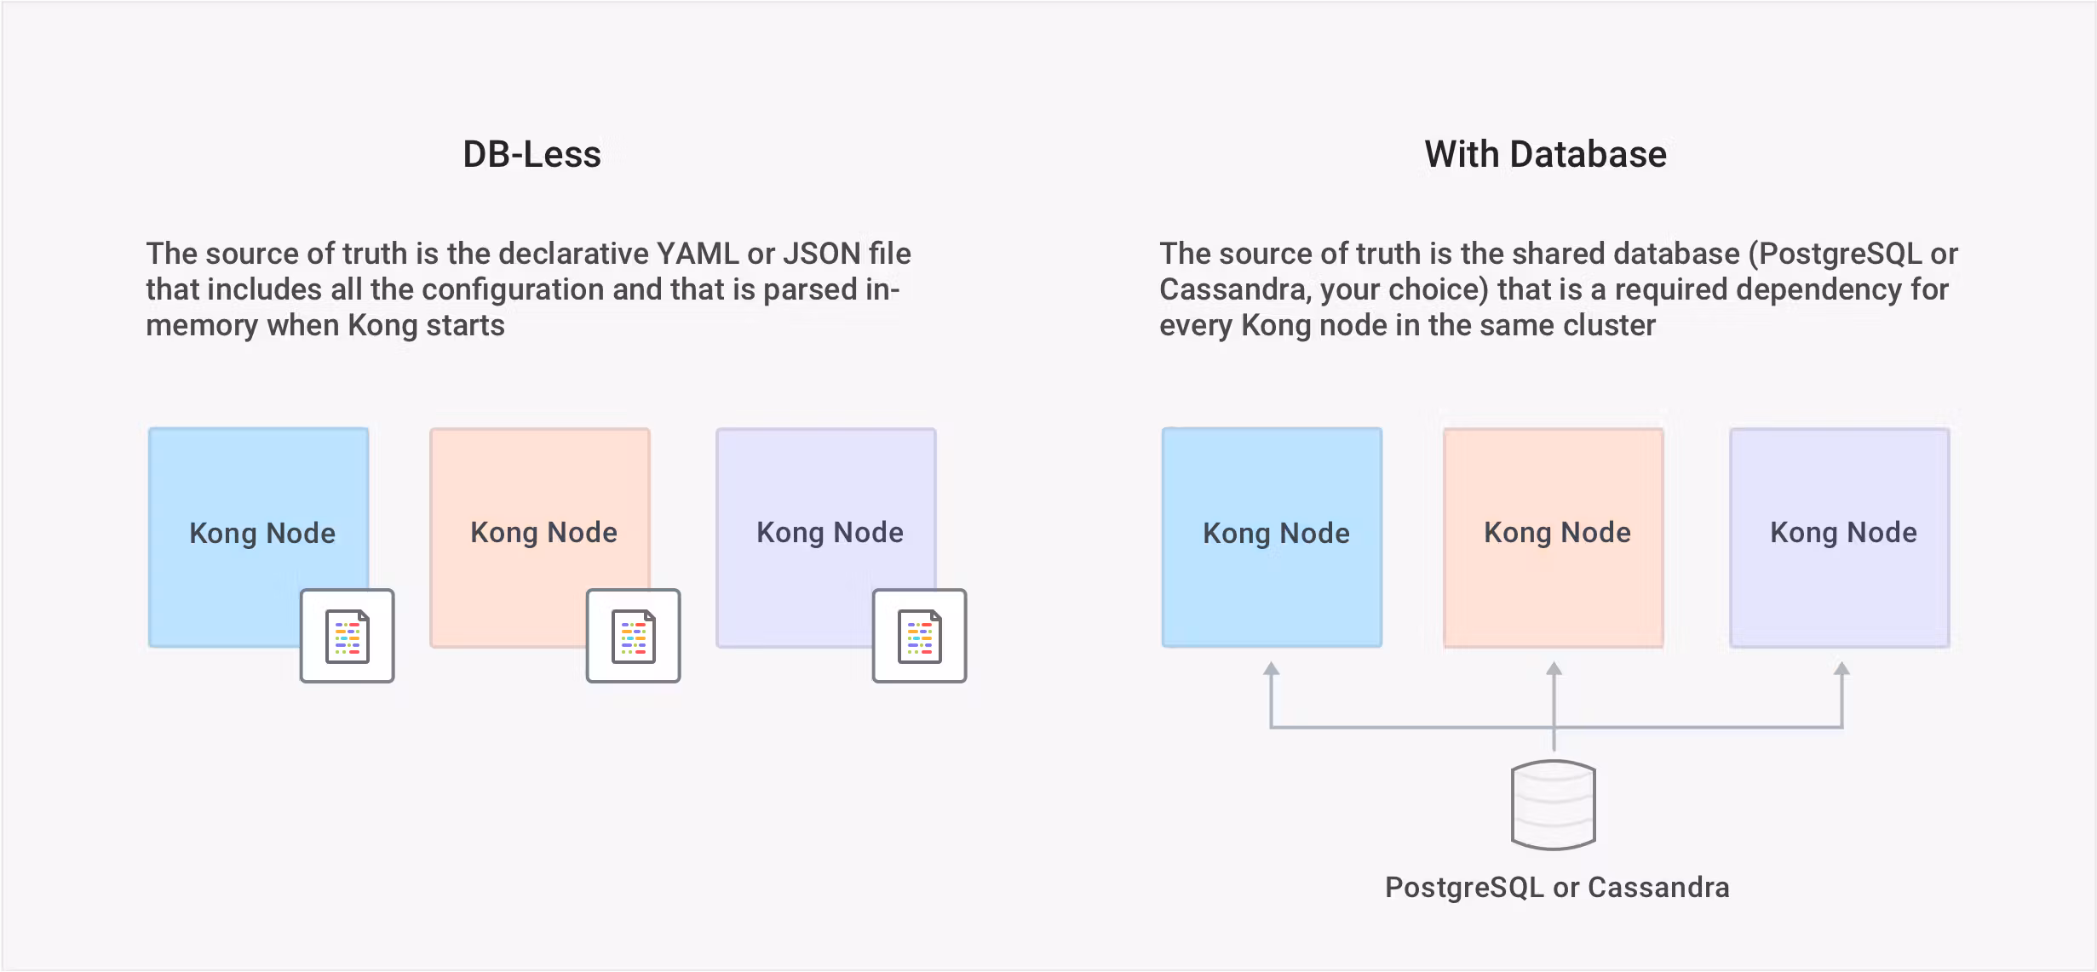Click the PostgreSQL or Cassandra label
The height and width of the screenshot is (972, 2097).
click(x=1557, y=888)
